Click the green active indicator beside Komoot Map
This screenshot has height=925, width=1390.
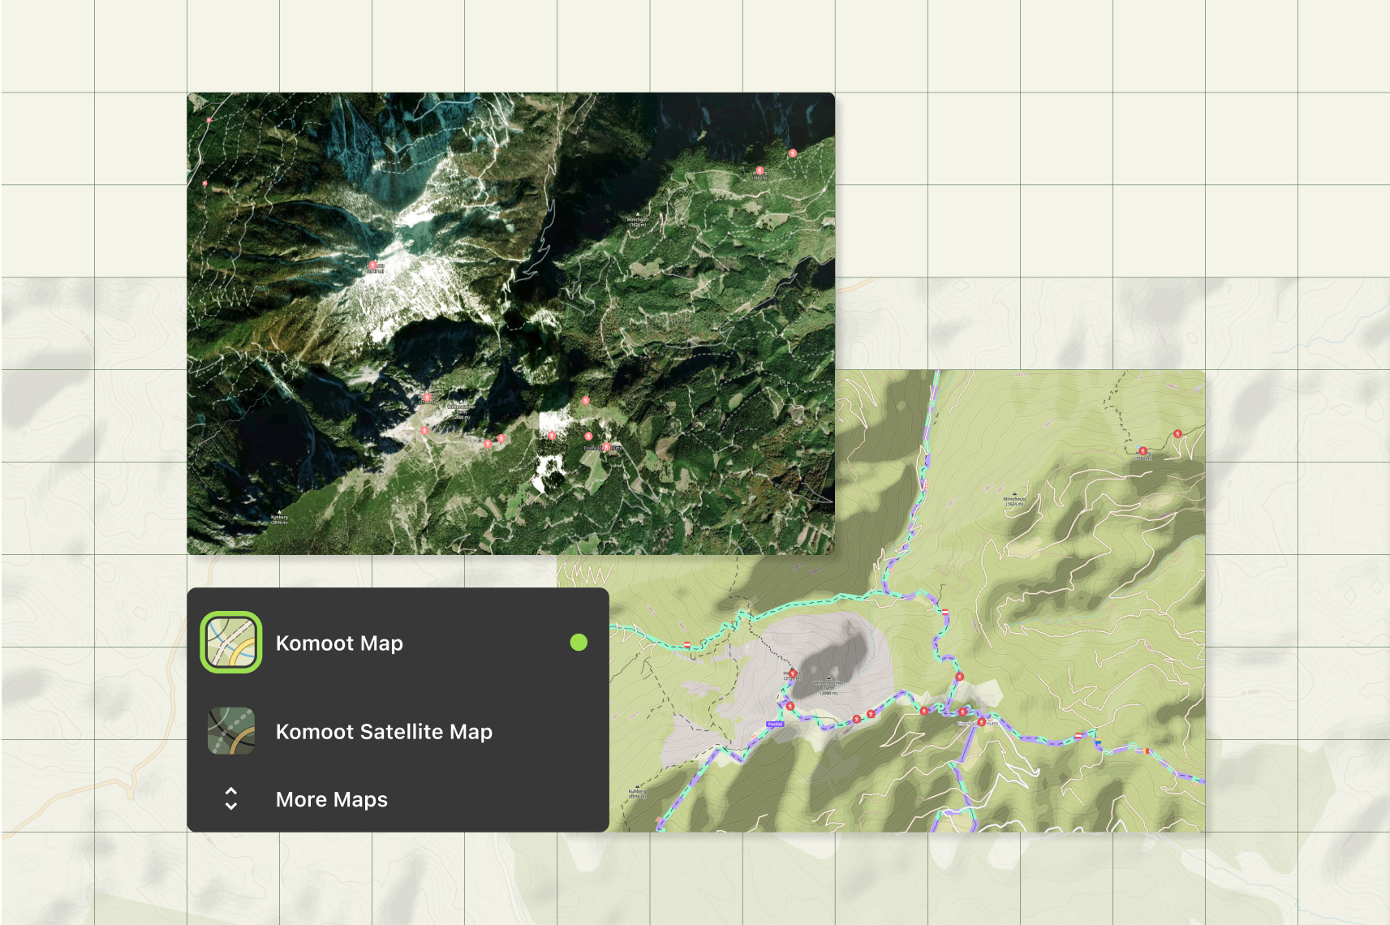pyautogui.click(x=579, y=643)
